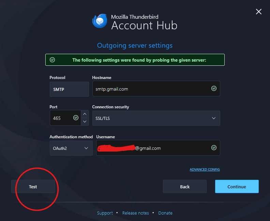The image size is (270, 221).
Task: Click the 'Authentication method' label
Action: pyautogui.click(x=71, y=137)
